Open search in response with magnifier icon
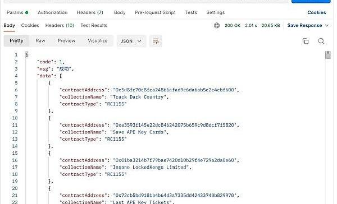The image size is (337, 204). coord(321,41)
